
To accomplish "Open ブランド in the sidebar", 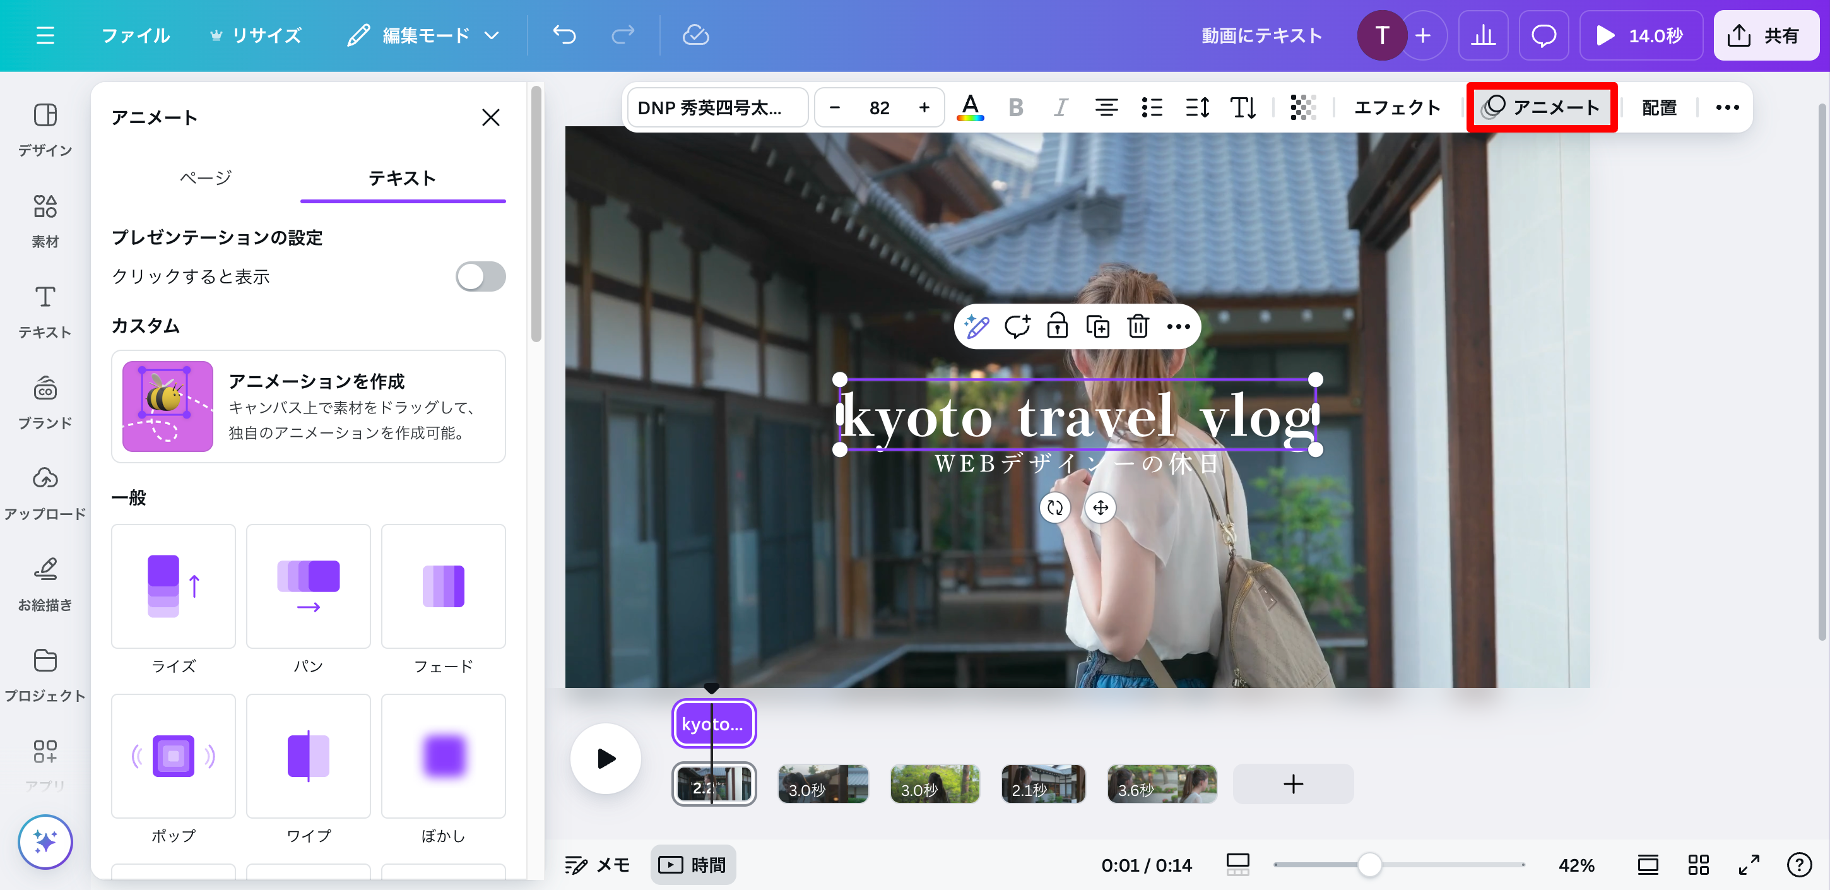I will tap(45, 402).
